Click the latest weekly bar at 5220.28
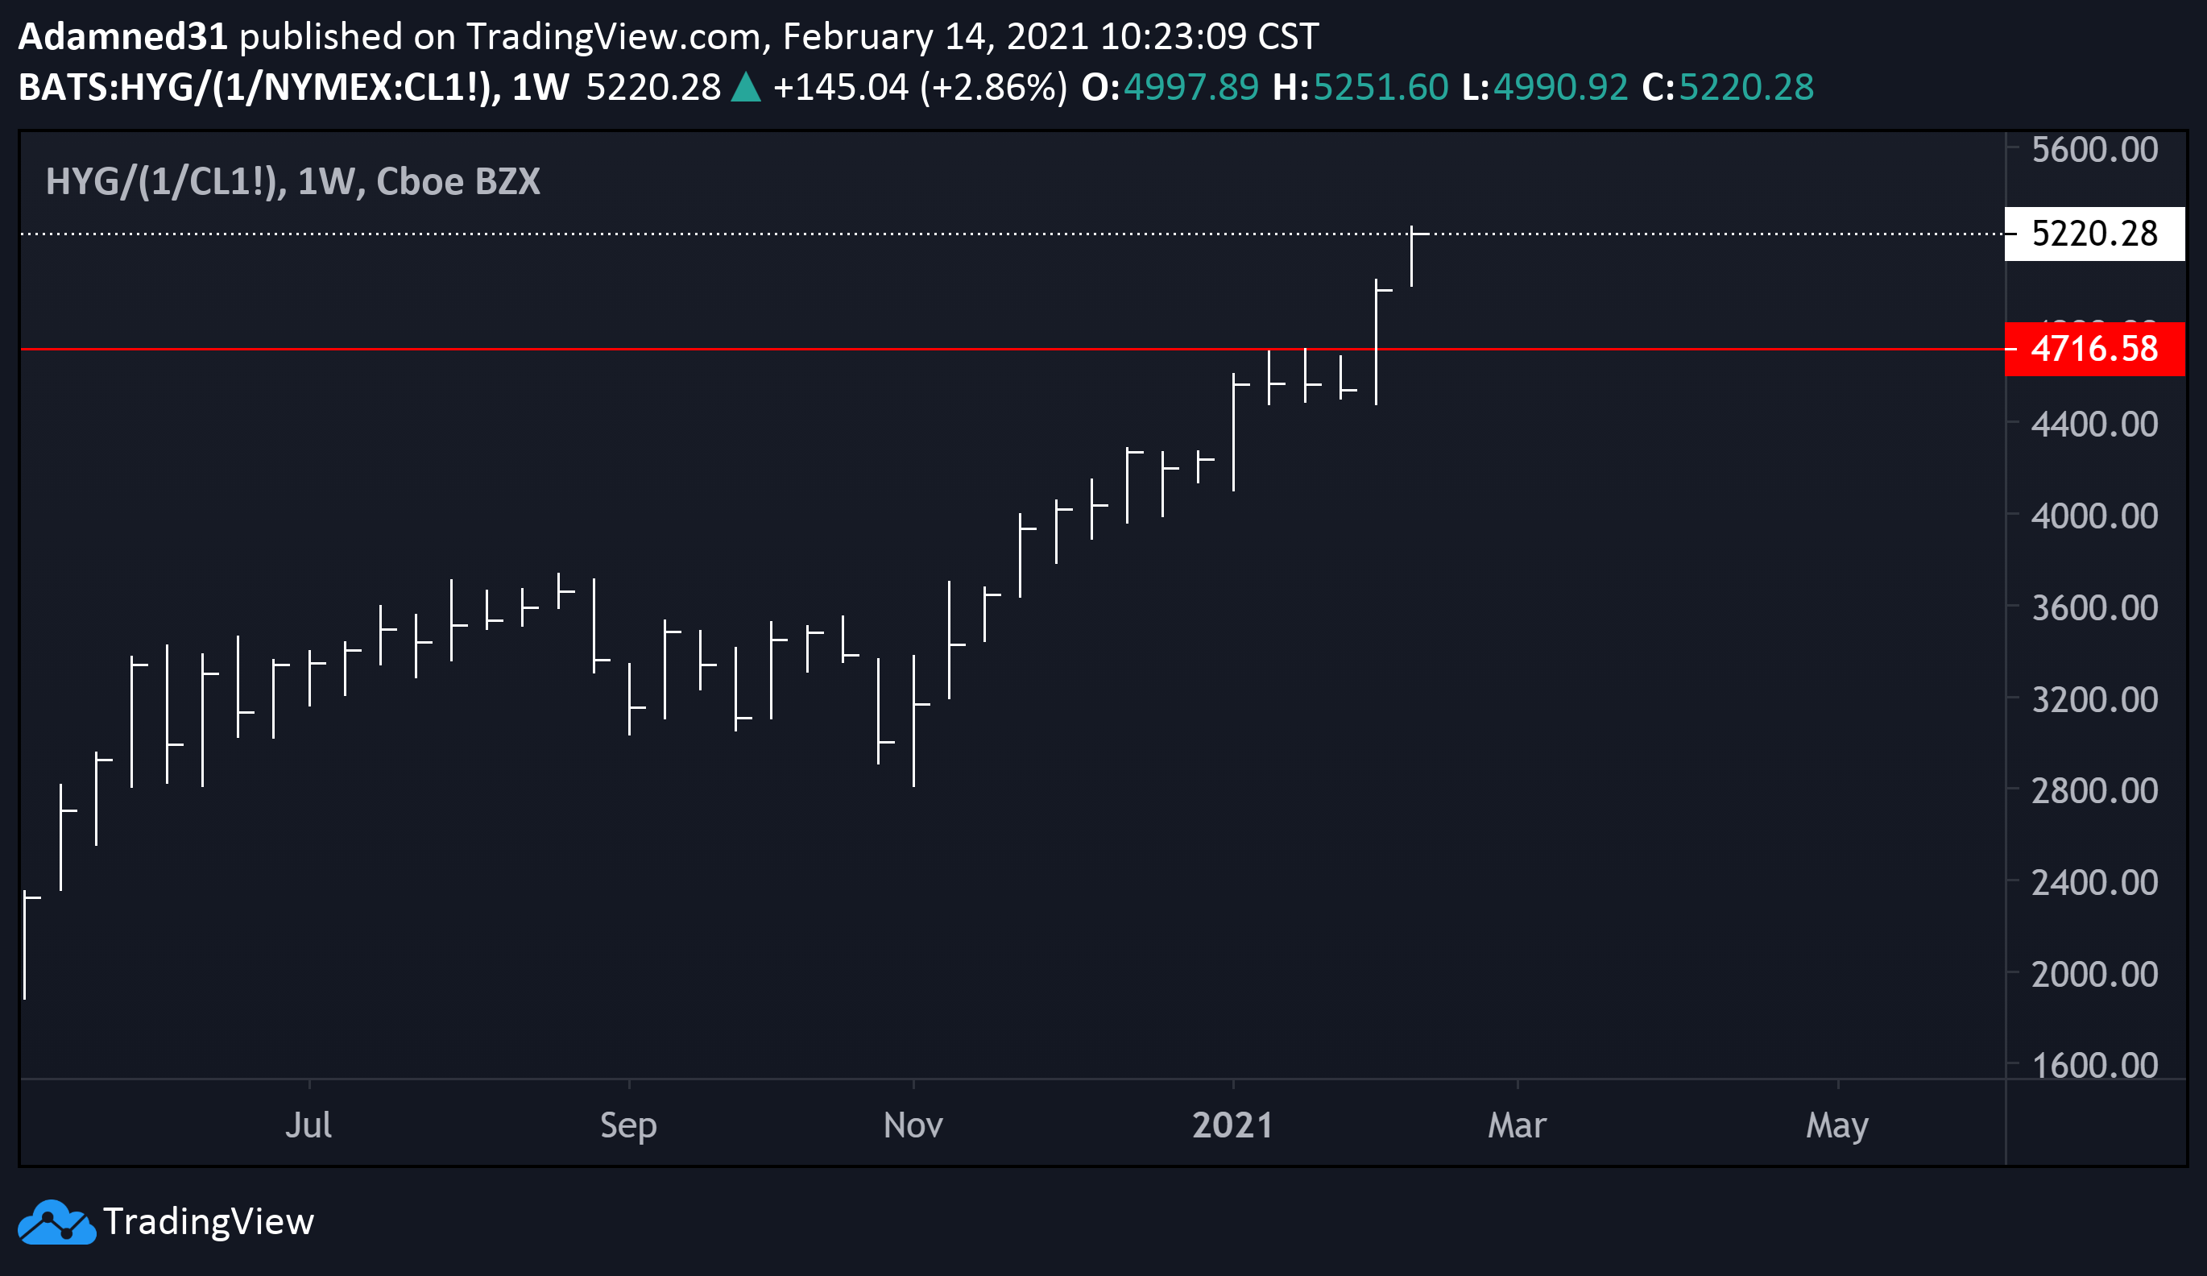The height and width of the screenshot is (1276, 2207). tap(1413, 255)
